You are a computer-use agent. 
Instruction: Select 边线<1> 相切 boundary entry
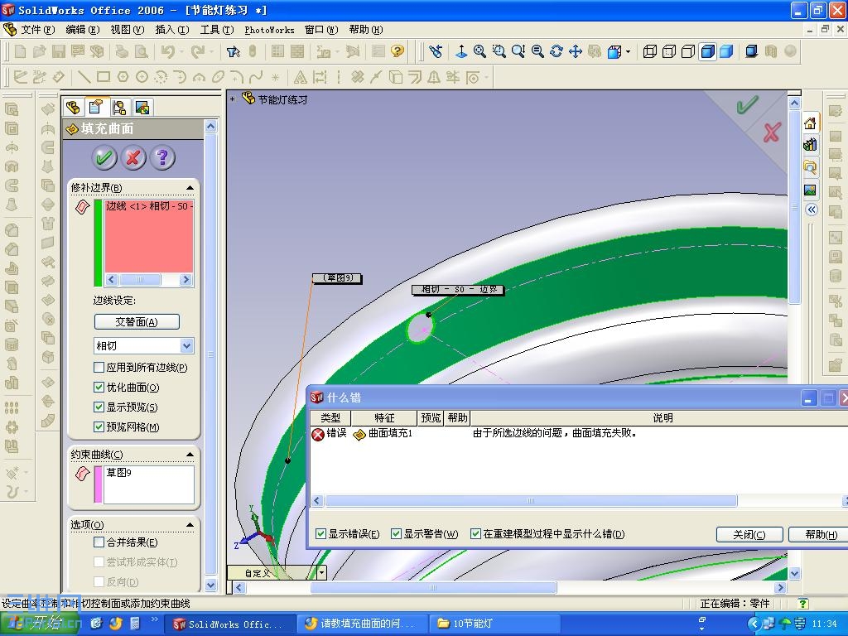pos(149,206)
